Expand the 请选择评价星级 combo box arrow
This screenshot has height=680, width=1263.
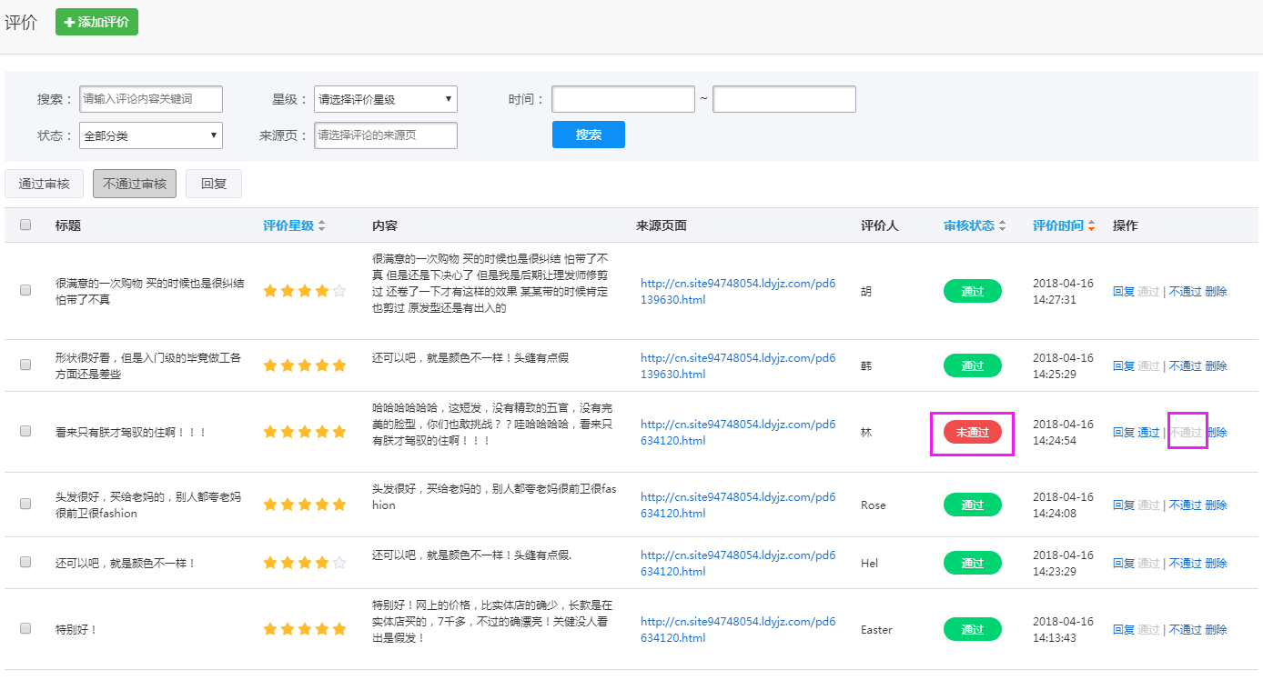tap(447, 98)
